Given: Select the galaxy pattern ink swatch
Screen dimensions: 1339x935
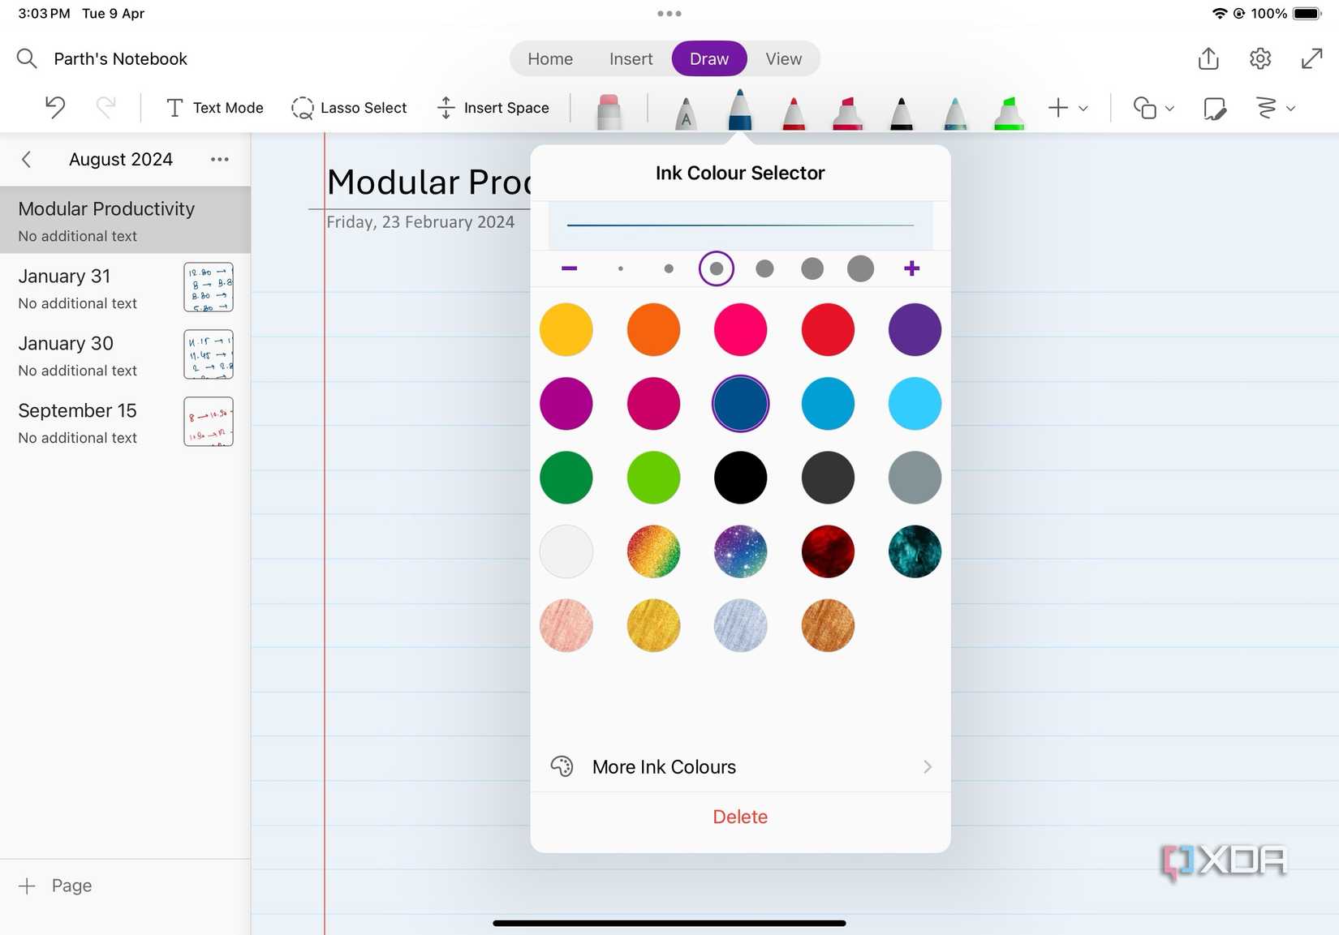Looking at the screenshot, I should tap(739, 551).
